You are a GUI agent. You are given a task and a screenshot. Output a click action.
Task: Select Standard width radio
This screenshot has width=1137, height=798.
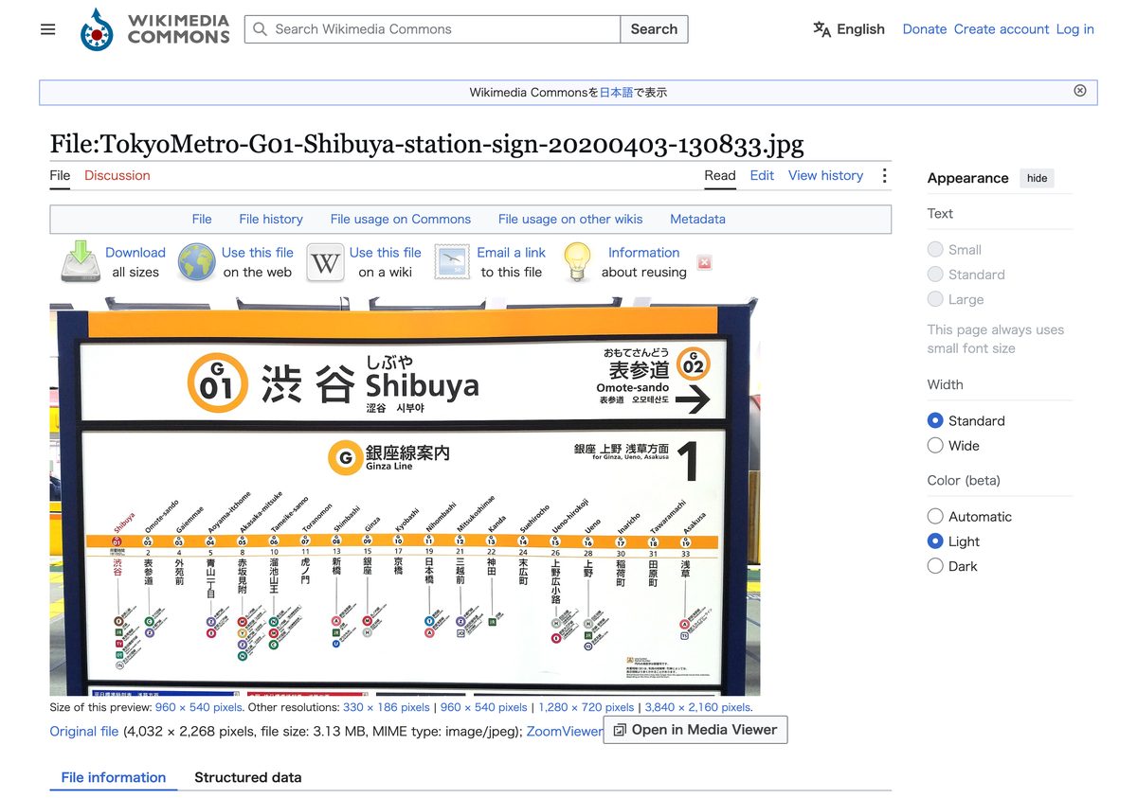pos(935,420)
